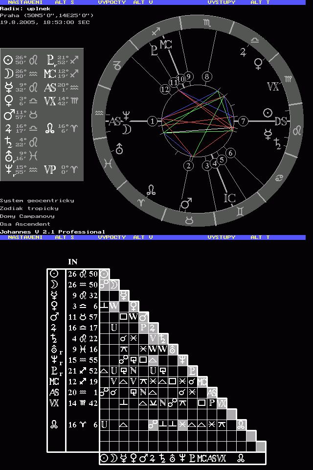Click the Scorpio sign on the zodiac ring
This screenshot has width=313, height=470.
[x=208, y=22]
